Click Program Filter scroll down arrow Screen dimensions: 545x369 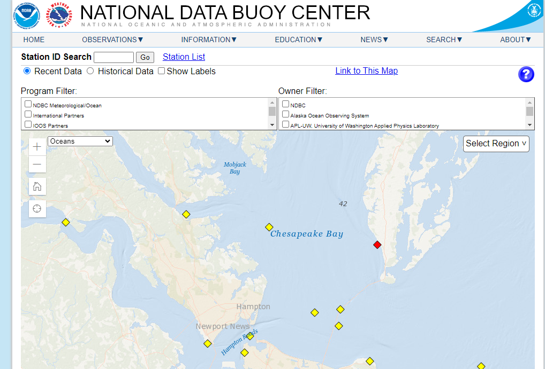(x=272, y=125)
